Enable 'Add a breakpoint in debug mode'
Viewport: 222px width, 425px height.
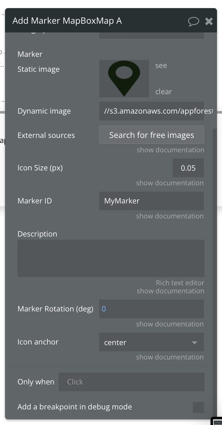coord(198,408)
